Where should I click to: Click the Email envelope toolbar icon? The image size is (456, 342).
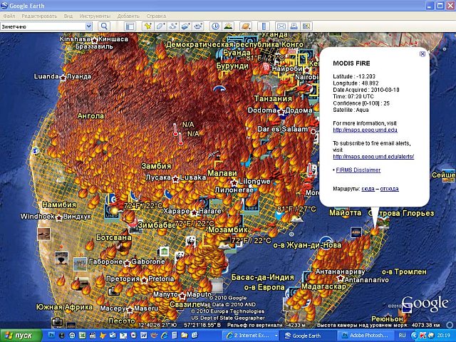coord(281,26)
